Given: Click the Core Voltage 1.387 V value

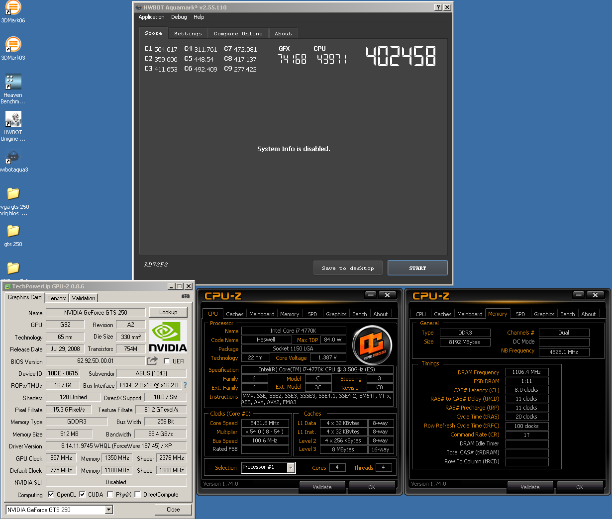Looking at the screenshot, I should point(328,357).
